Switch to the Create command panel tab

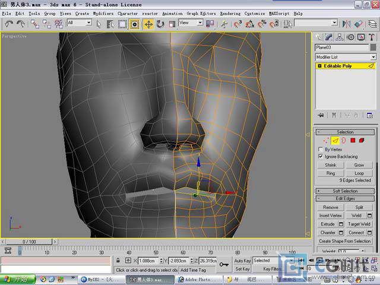pyautogui.click(x=318, y=37)
